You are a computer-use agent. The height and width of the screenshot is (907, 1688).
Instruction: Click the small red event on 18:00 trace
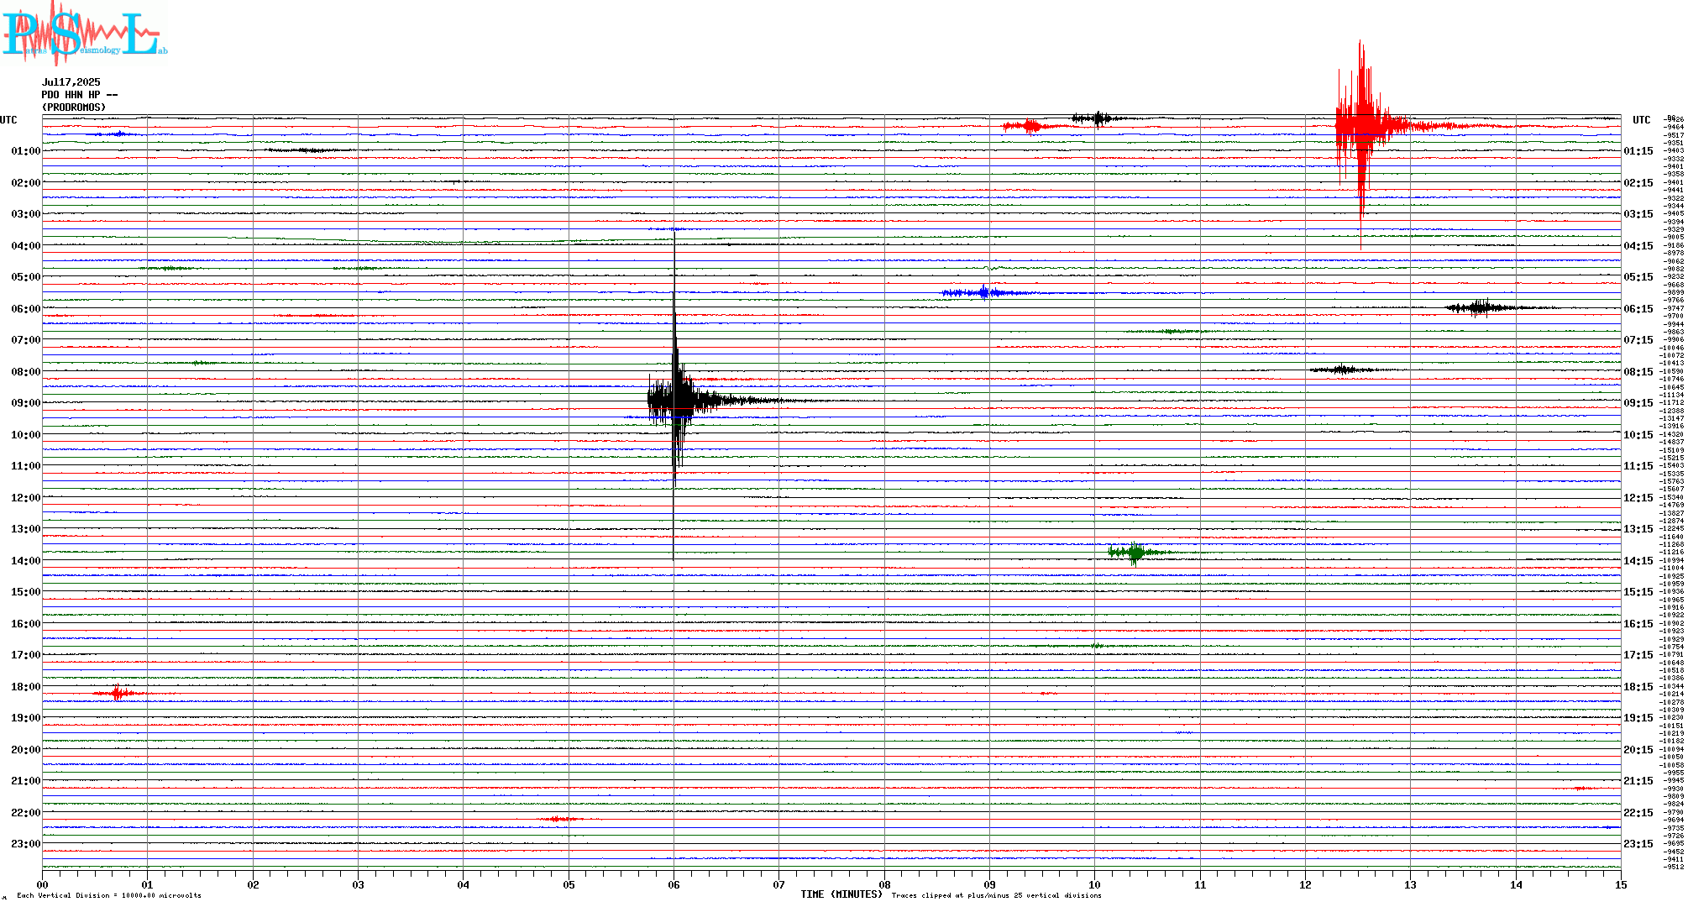pos(118,693)
